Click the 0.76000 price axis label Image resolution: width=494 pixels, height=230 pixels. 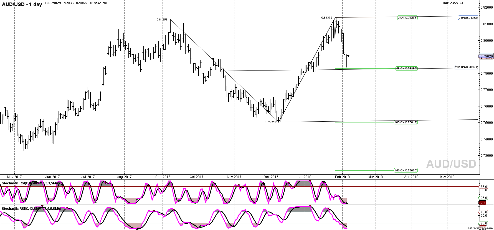tap(487, 106)
